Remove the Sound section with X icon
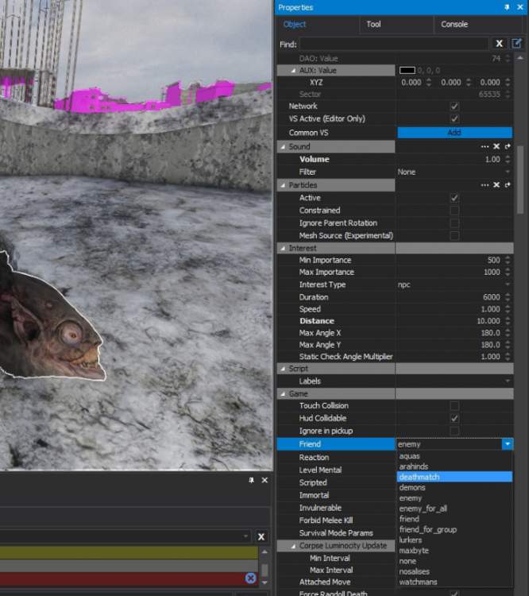Screen dimensions: 529x596 tap(496, 147)
